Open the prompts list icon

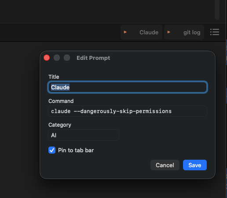point(215,32)
